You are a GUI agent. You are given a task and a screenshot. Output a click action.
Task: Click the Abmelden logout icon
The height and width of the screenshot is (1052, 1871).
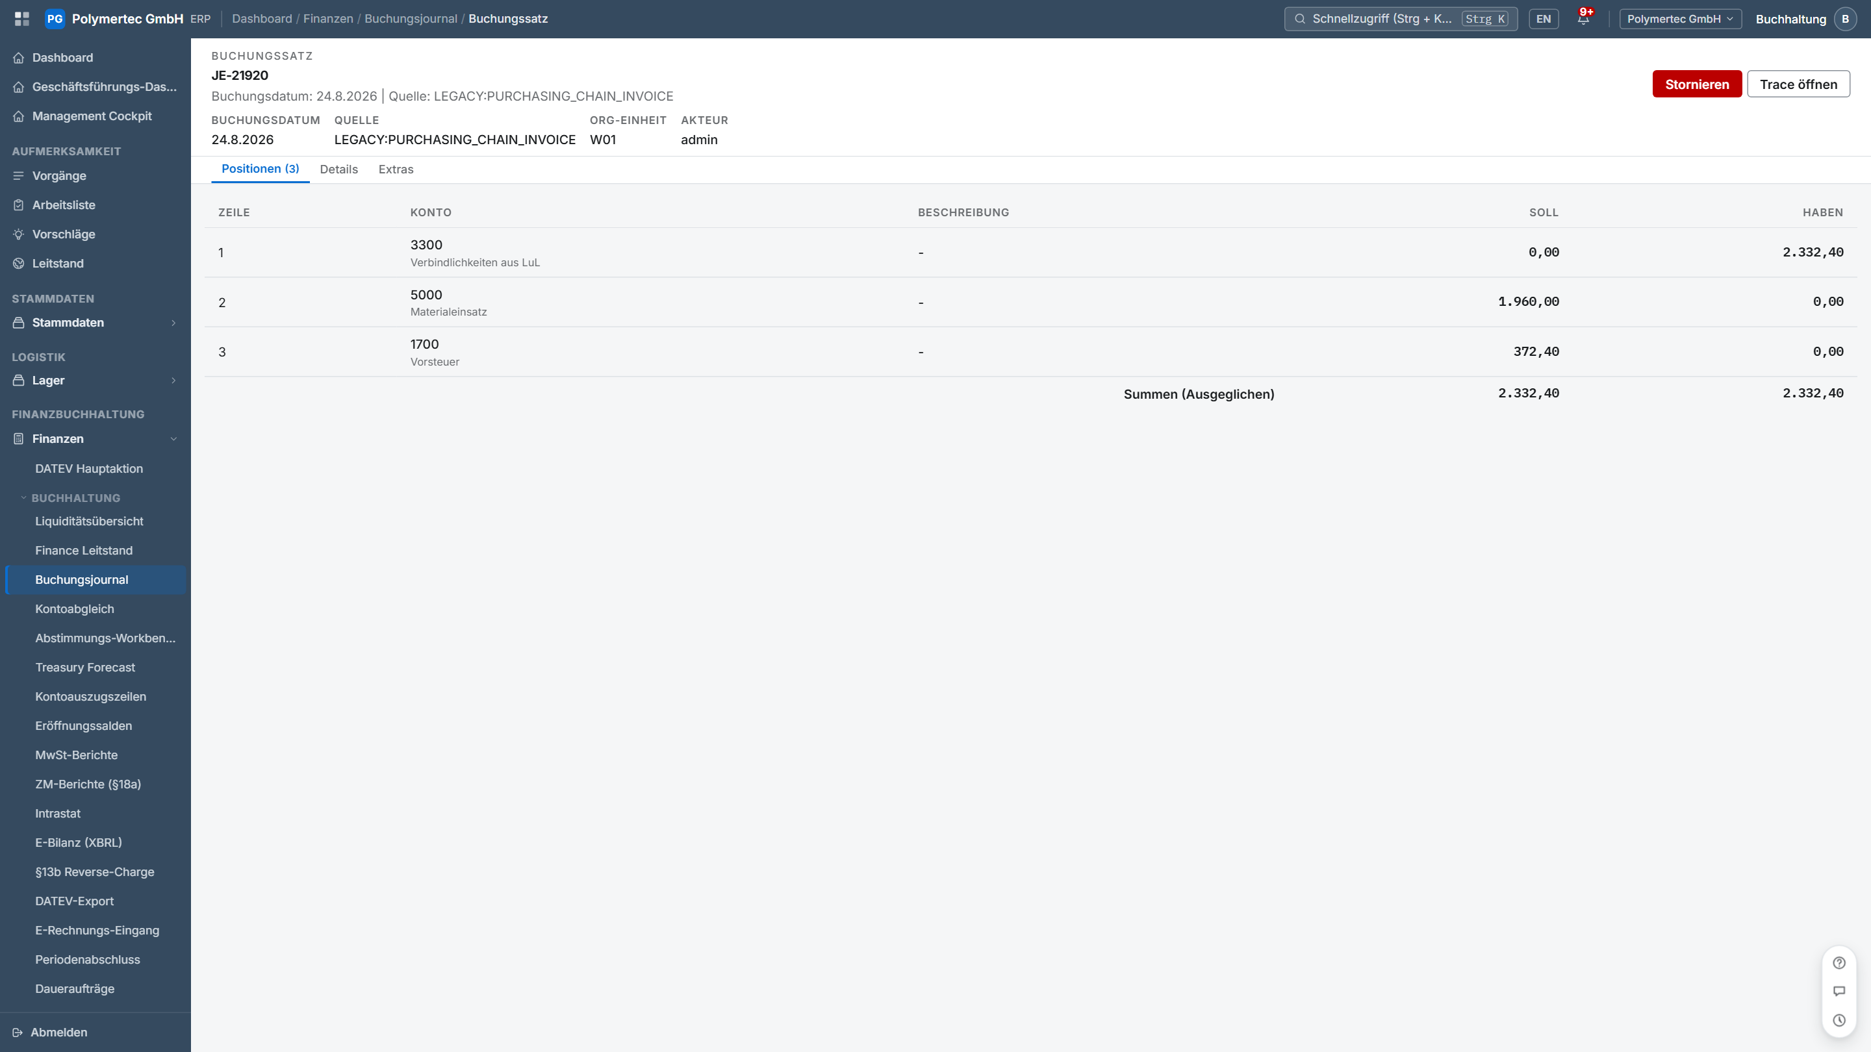(18, 1033)
